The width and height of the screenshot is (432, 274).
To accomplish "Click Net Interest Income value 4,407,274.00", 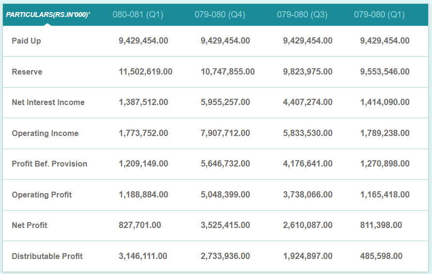I will (x=308, y=103).
